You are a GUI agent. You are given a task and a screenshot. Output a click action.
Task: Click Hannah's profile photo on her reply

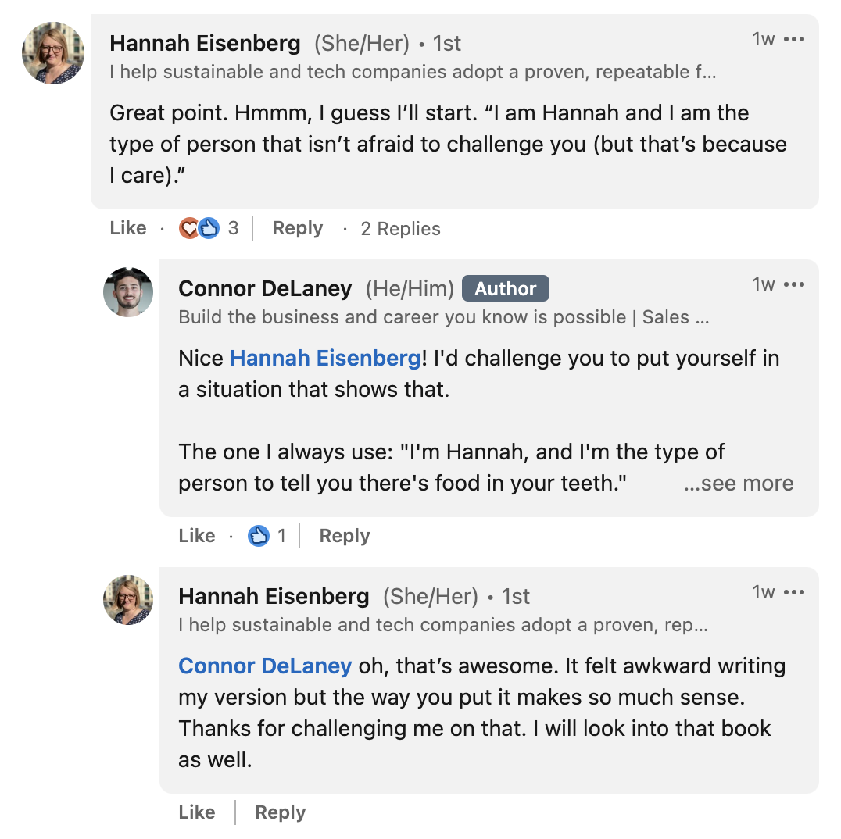[x=128, y=601]
